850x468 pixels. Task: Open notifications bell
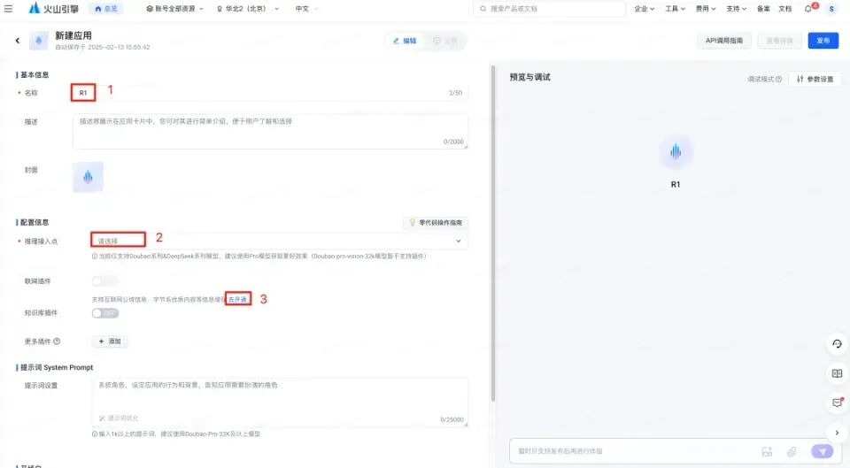[809, 9]
